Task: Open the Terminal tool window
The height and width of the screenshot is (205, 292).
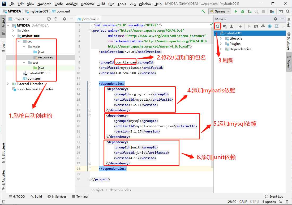Action: [80, 197]
